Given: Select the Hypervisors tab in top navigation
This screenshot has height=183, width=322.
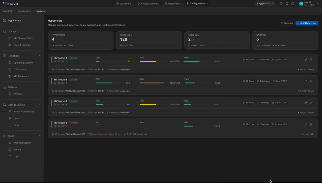Looking at the screenshot, I should tap(172, 4).
